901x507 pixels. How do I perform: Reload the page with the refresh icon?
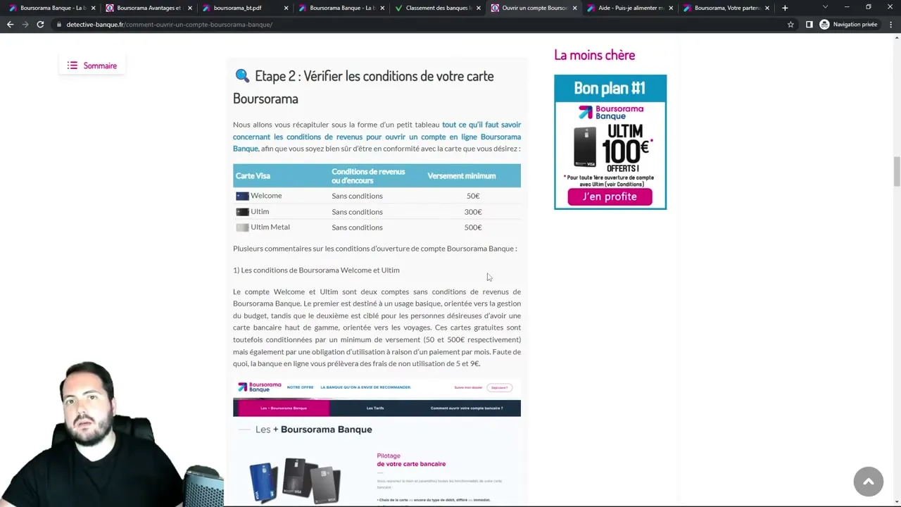(x=40, y=25)
